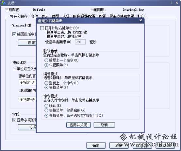Close the 自定义右键单击 dialog
This screenshot has height=151, width=181.
140,20
